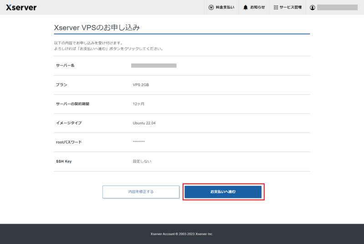Image resolution: width=364 pixels, height=244 pixels.
Task: Click the yen payment icon
Action: tap(211, 7)
